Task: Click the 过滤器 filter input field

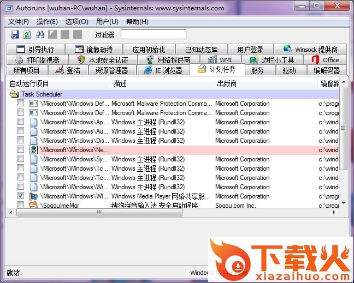Action: [x=153, y=35]
